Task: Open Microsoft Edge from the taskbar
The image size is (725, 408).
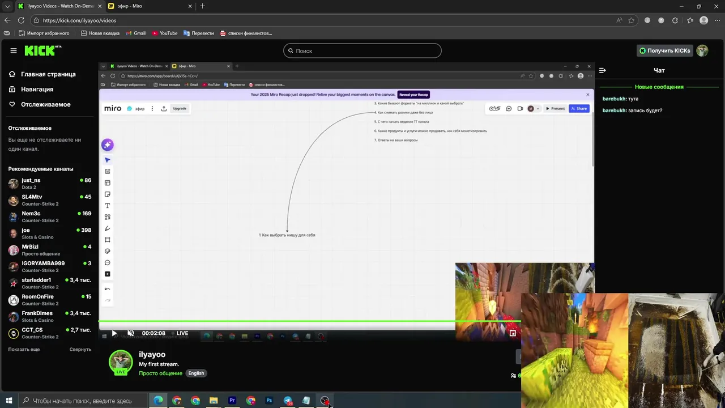Action: click(158, 401)
